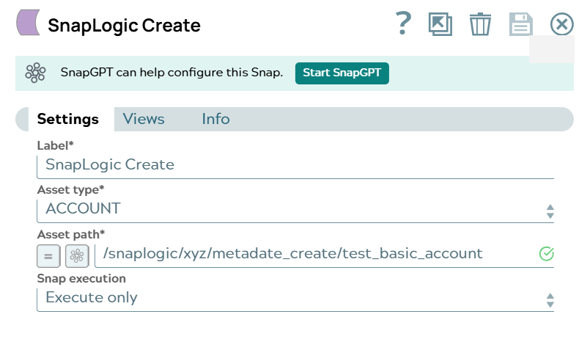This screenshot has width=579, height=364.
Task: Click the 'Asset type*' label
Action: (x=70, y=190)
